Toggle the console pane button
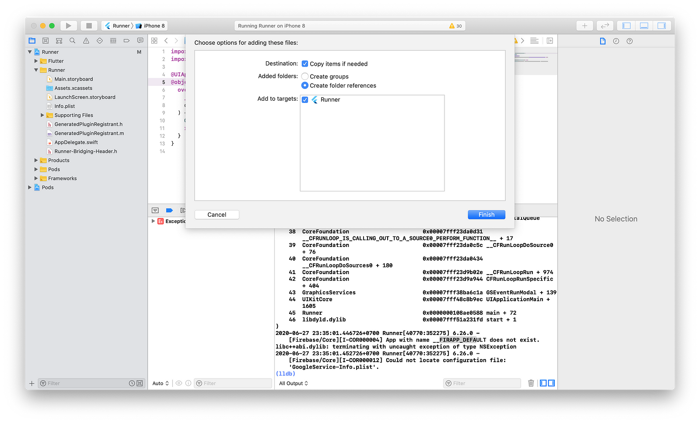Viewport: 700px width, 423px height. click(552, 383)
